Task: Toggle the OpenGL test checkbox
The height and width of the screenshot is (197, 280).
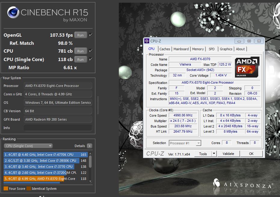Action: [x=91, y=35]
